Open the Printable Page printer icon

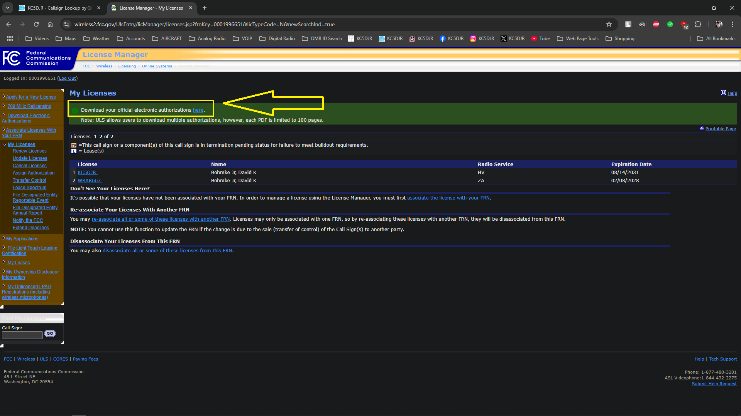point(702,128)
